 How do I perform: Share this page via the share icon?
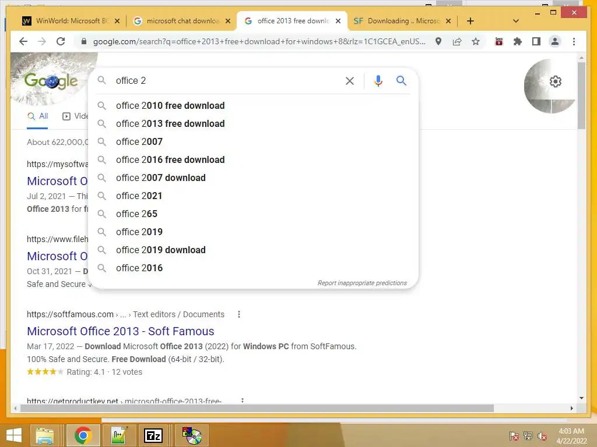coord(457,41)
